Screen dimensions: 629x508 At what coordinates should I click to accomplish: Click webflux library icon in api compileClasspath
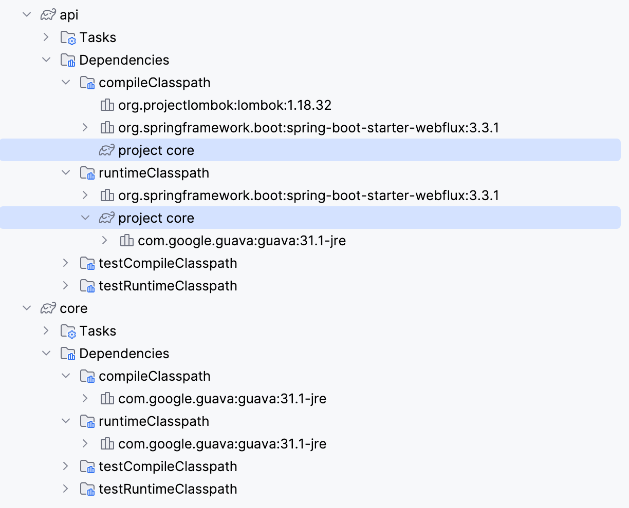pos(107,128)
